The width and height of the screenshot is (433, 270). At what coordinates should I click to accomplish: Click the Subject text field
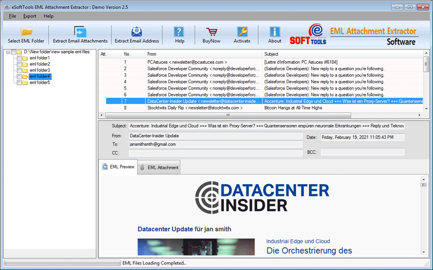[266, 126]
